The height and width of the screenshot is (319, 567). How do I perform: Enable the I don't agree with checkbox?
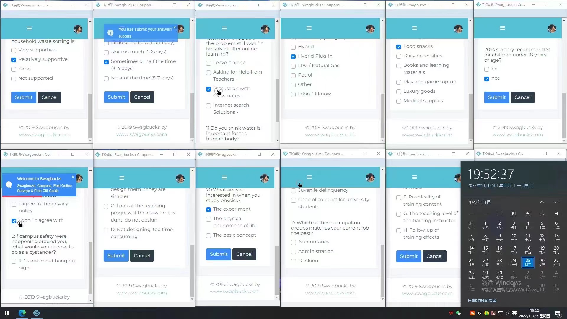point(14,220)
